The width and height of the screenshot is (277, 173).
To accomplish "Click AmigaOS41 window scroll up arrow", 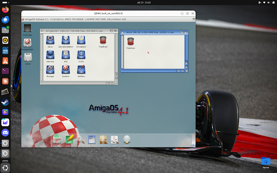I will [x=116, y=75].
